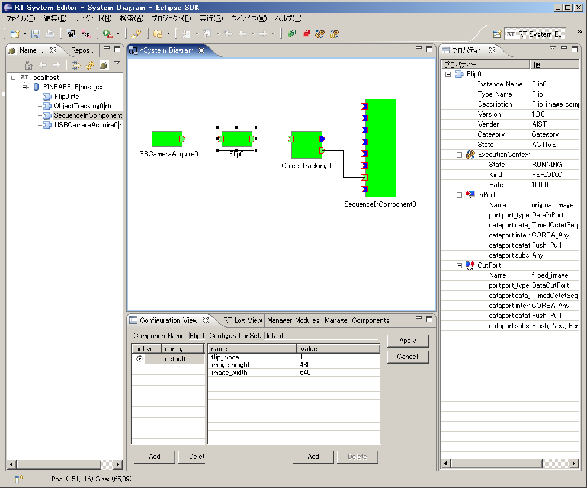Screen dimensions: 587x488
Task: Select the ObjectTracking0 component block in diagram
Action: click(x=306, y=146)
